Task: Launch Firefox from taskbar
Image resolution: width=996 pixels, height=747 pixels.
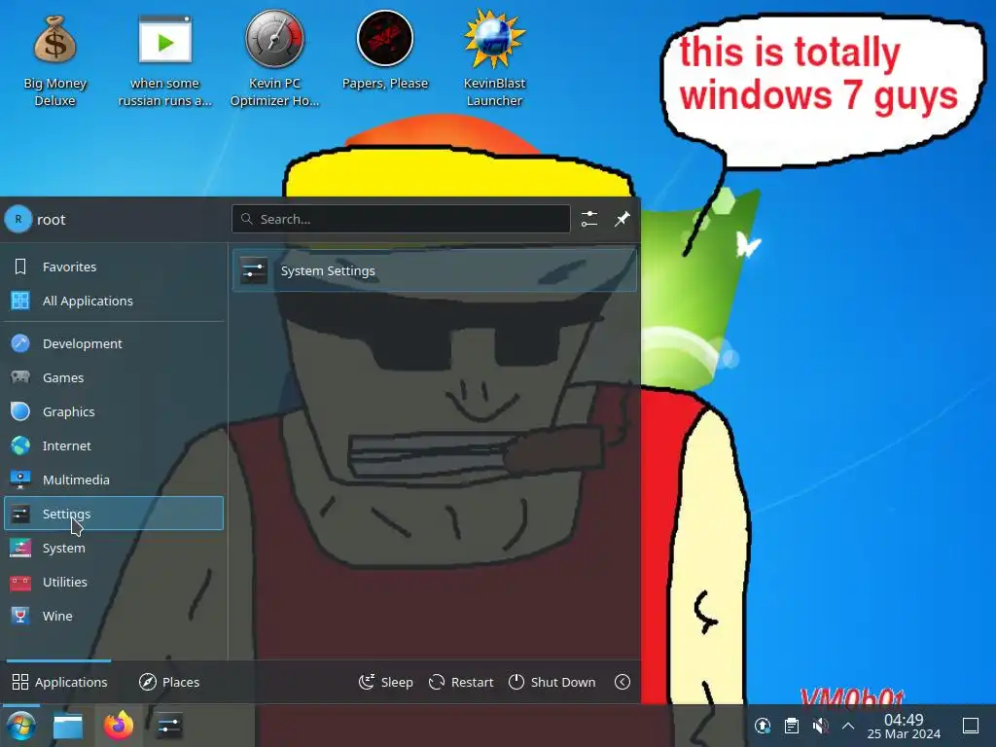Action: tap(119, 726)
